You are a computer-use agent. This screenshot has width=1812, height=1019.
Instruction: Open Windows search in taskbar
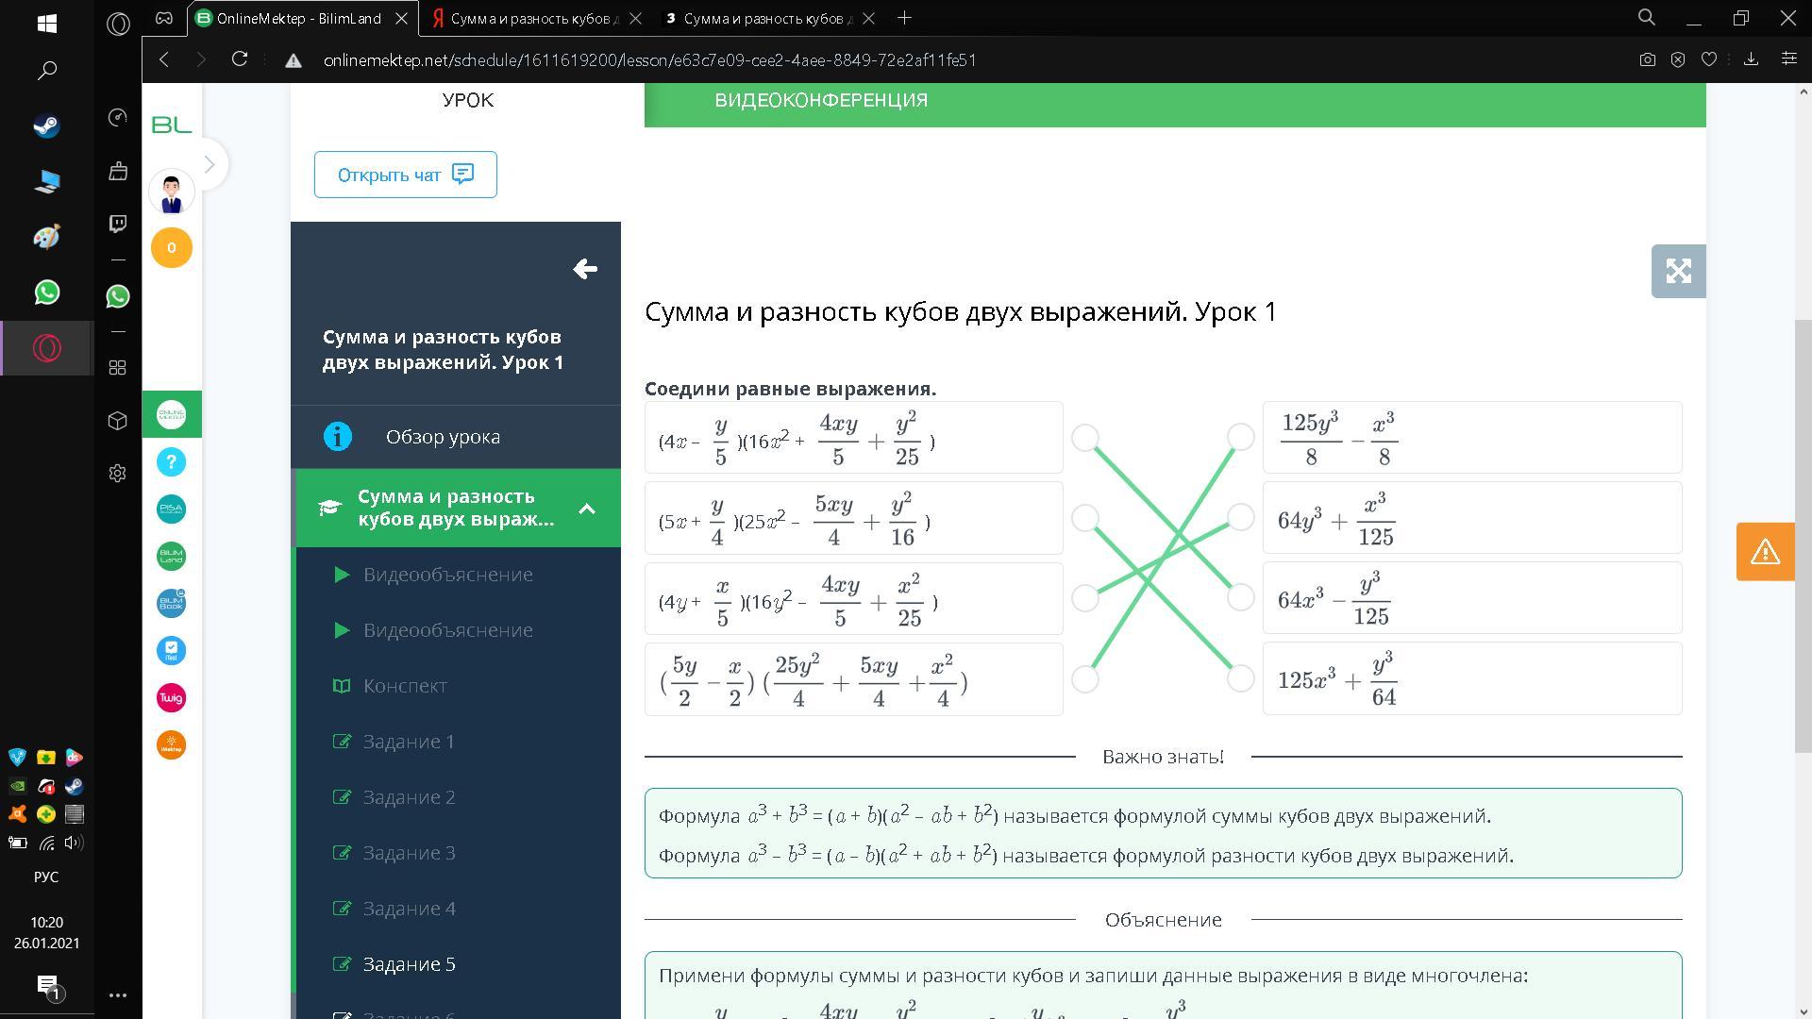[x=46, y=71]
